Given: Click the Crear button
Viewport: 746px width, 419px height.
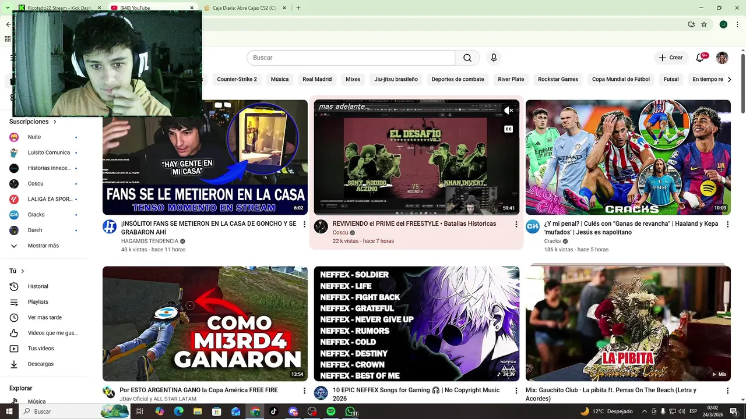Looking at the screenshot, I should pos(670,58).
